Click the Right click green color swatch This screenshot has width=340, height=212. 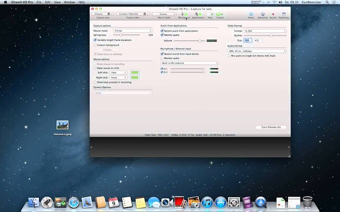click(x=134, y=77)
